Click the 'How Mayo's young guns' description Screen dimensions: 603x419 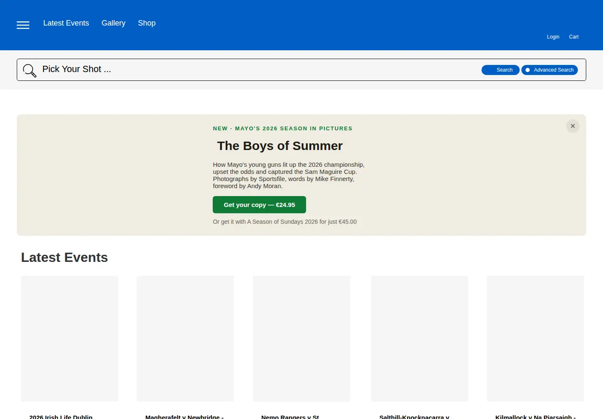[x=289, y=176]
